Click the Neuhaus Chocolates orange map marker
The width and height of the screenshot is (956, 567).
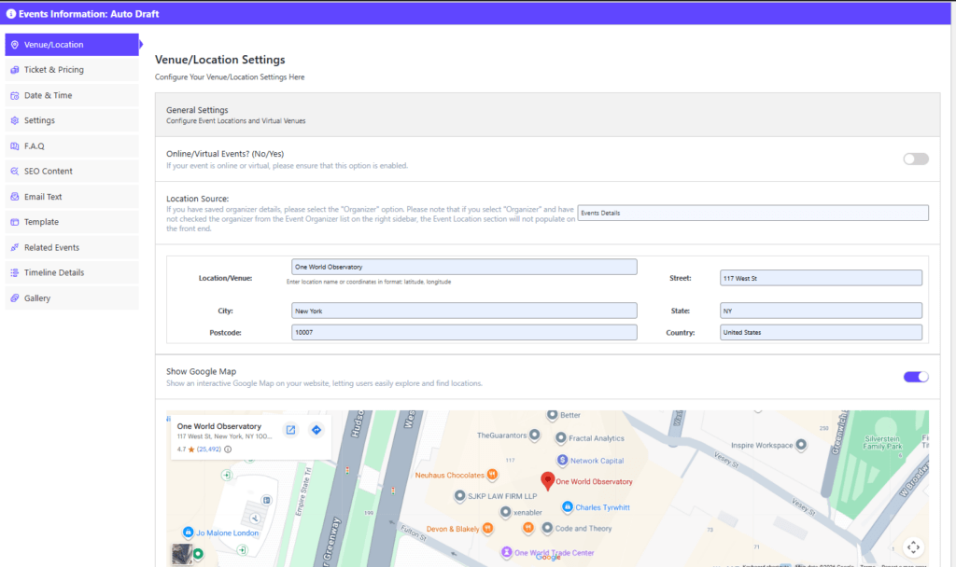pos(492,475)
